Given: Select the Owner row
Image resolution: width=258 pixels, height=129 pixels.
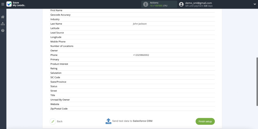Looking at the screenshot, I should point(132,51).
